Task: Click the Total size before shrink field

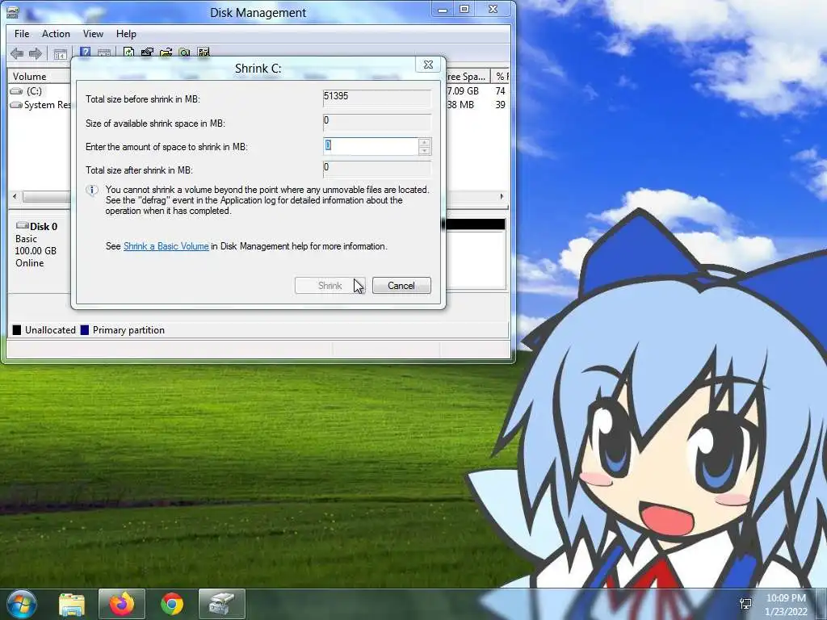Action: coord(376,98)
